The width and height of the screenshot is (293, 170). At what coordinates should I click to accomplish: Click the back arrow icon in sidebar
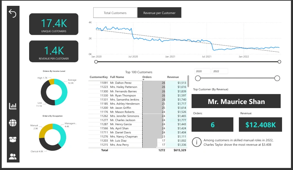pyautogui.click(x=13, y=13)
